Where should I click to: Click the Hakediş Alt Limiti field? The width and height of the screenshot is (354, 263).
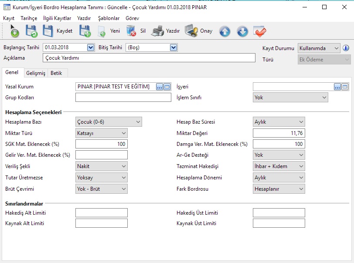coord(102,212)
